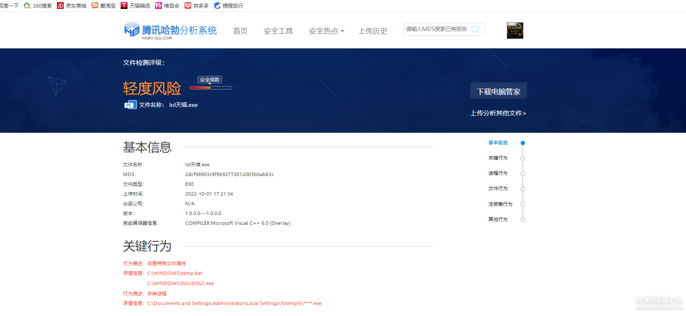The width and height of the screenshot is (686, 316).
Task: Open the 爱淘宝 bookmark
Action: pyautogui.click(x=104, y=6)
